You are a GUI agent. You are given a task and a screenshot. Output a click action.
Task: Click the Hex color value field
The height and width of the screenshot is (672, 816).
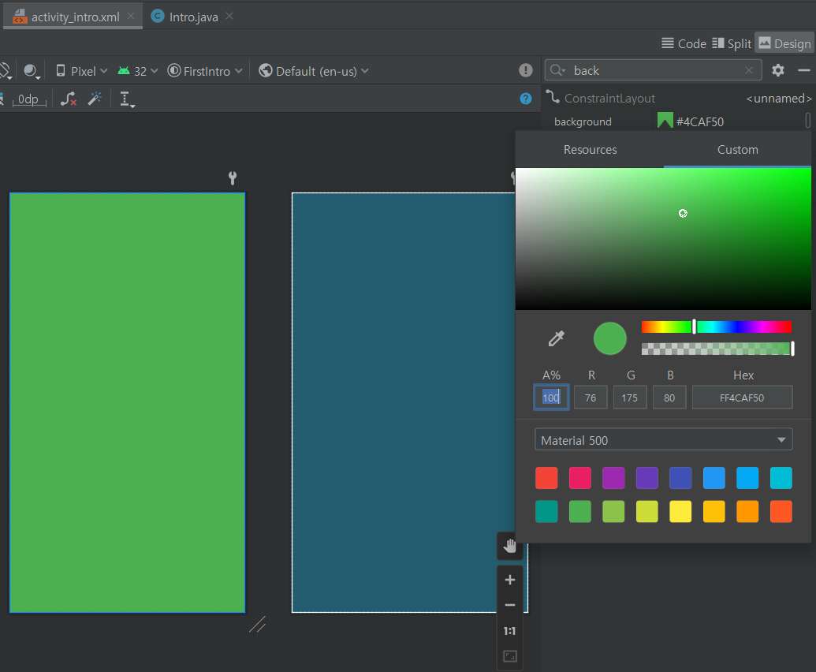(742, 398)
